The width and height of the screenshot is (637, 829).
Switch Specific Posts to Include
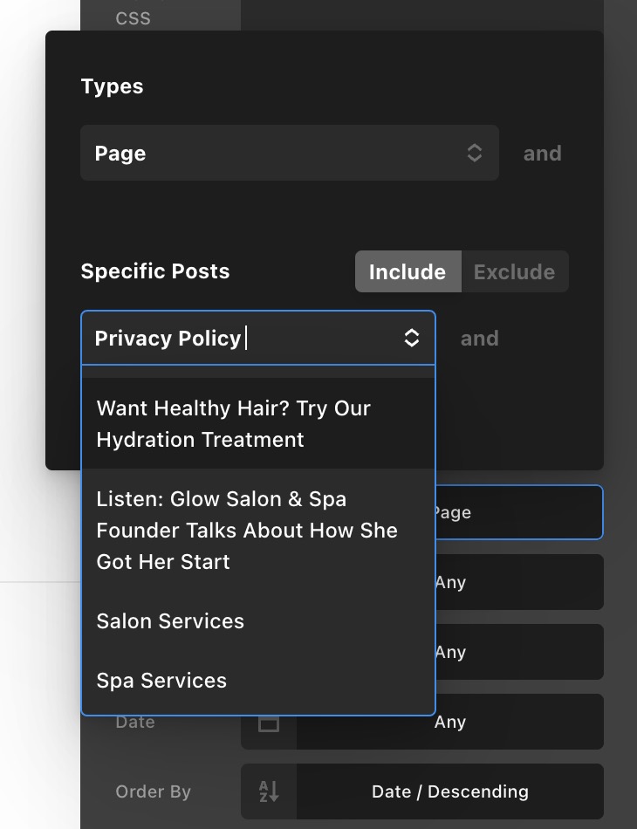click(407, 272)
